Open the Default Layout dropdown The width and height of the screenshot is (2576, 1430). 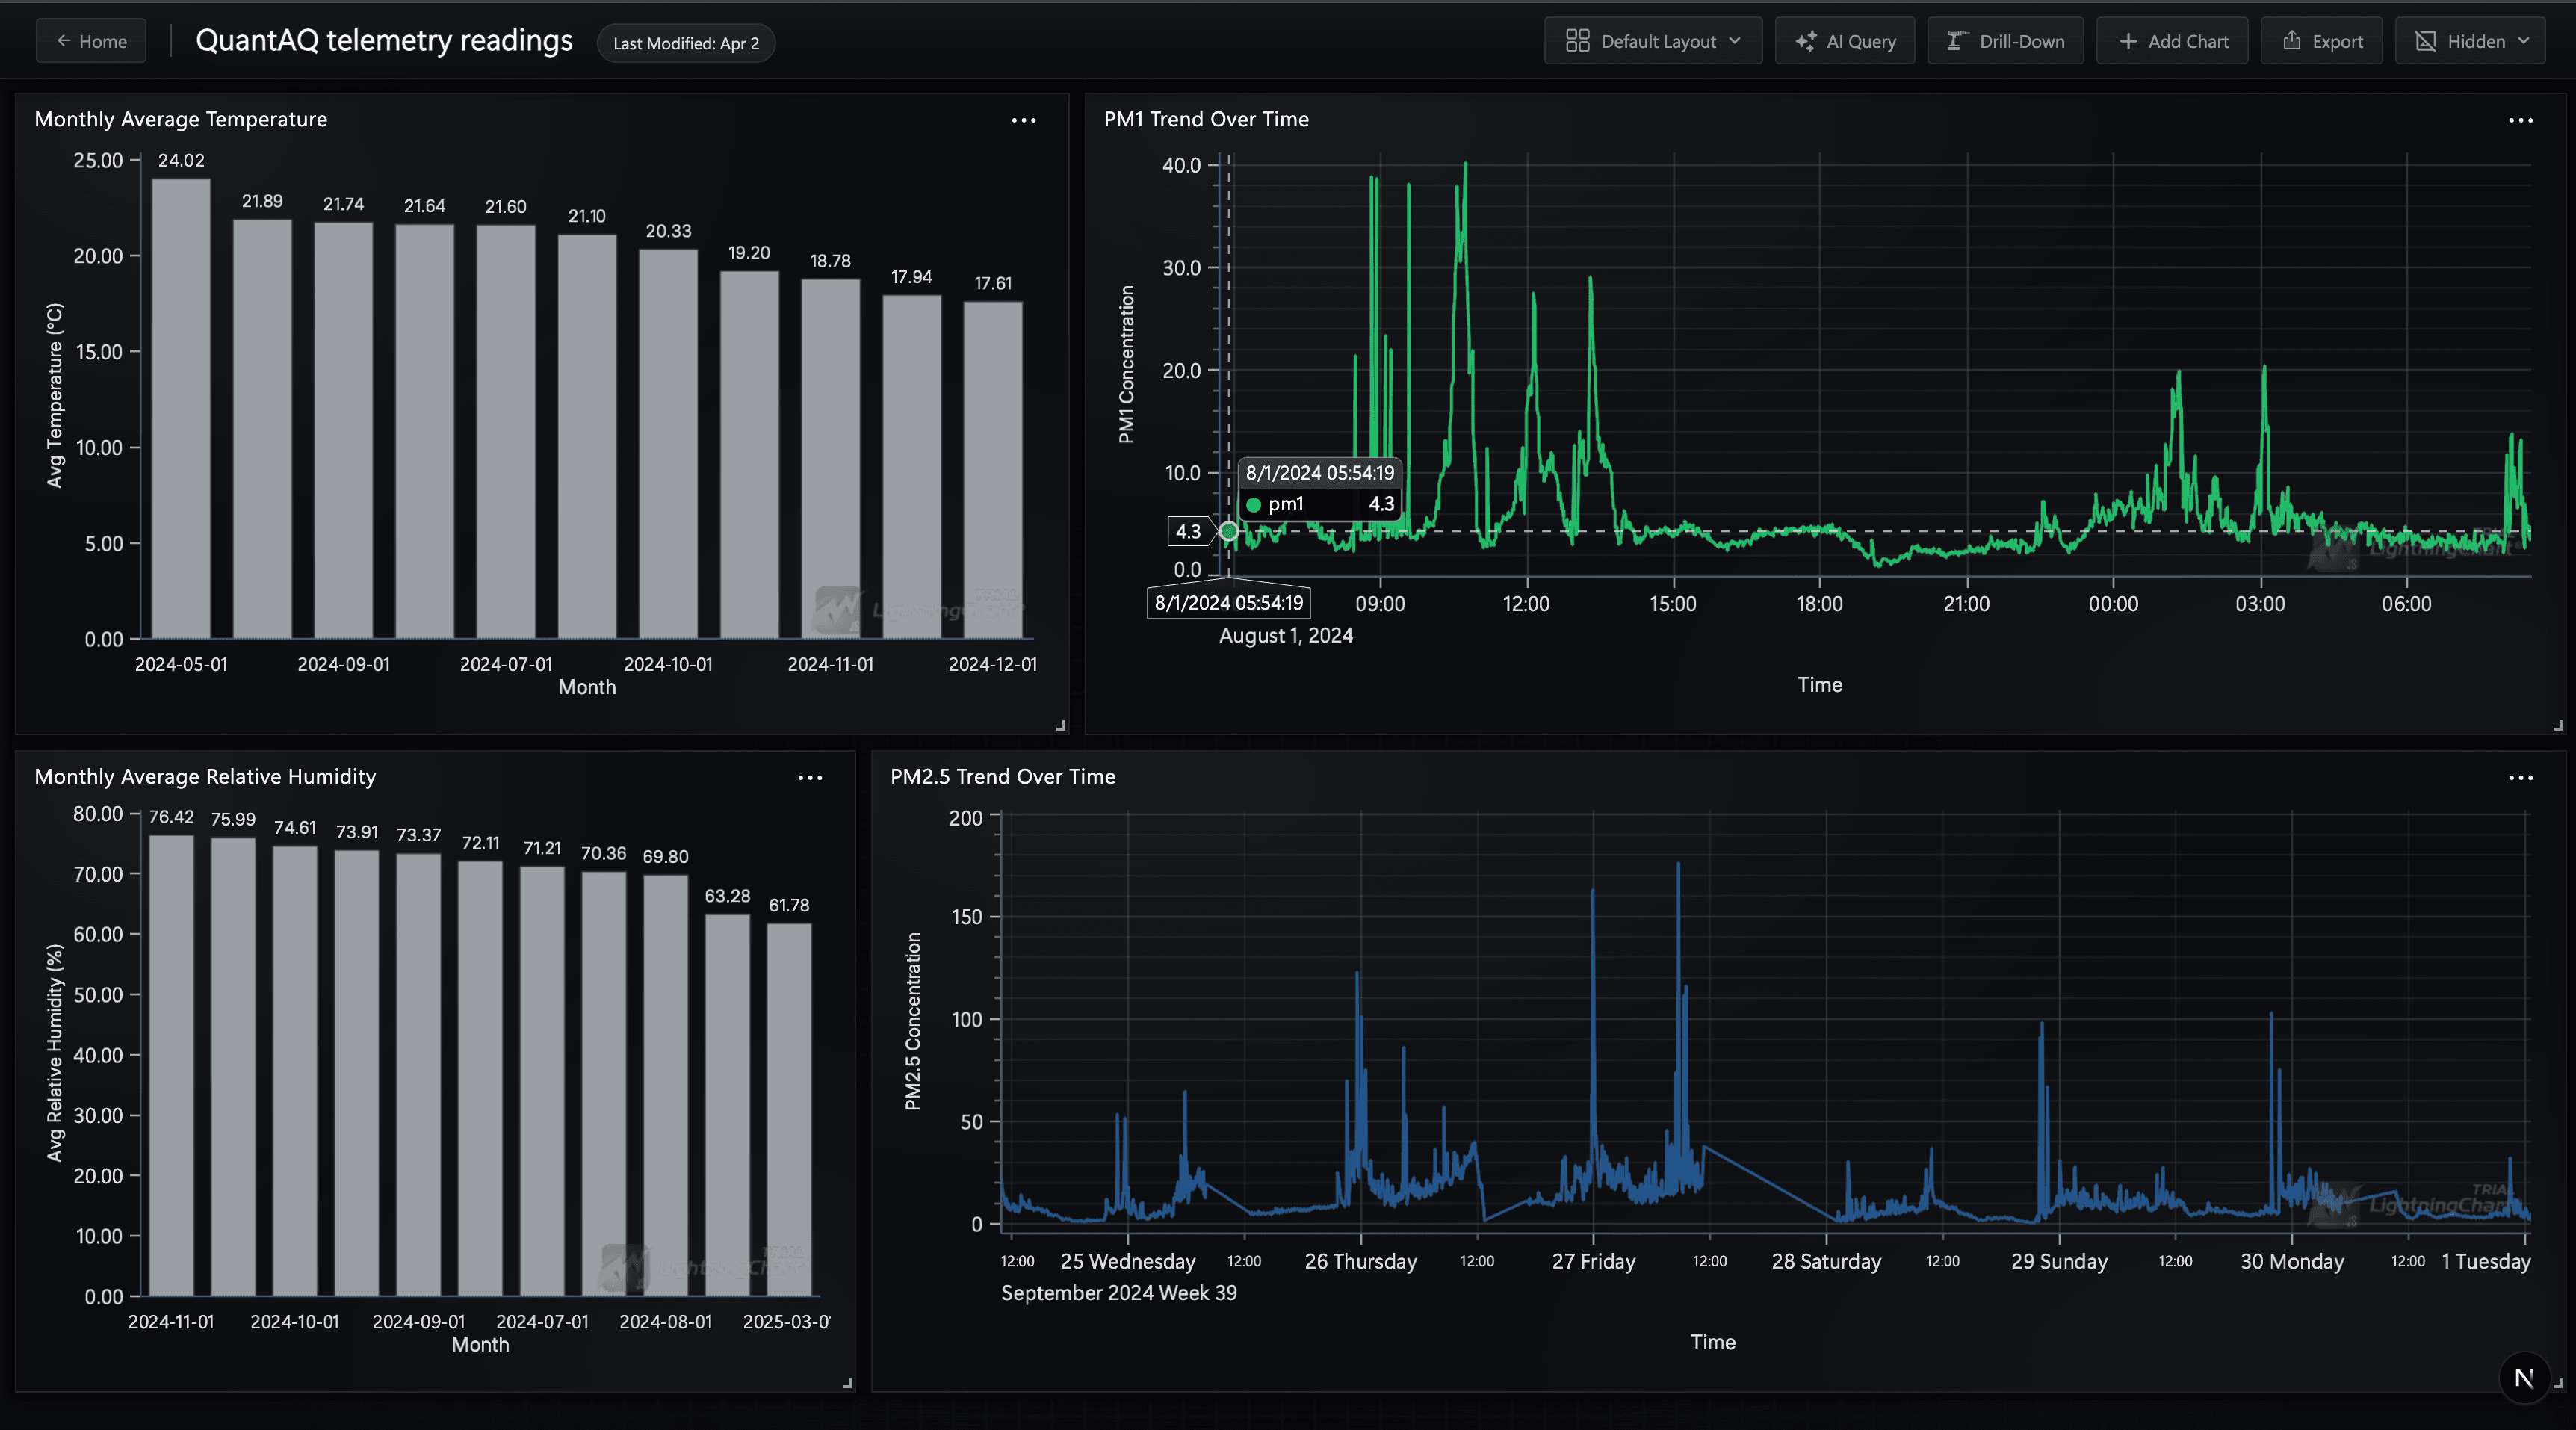pos(1653,41)
